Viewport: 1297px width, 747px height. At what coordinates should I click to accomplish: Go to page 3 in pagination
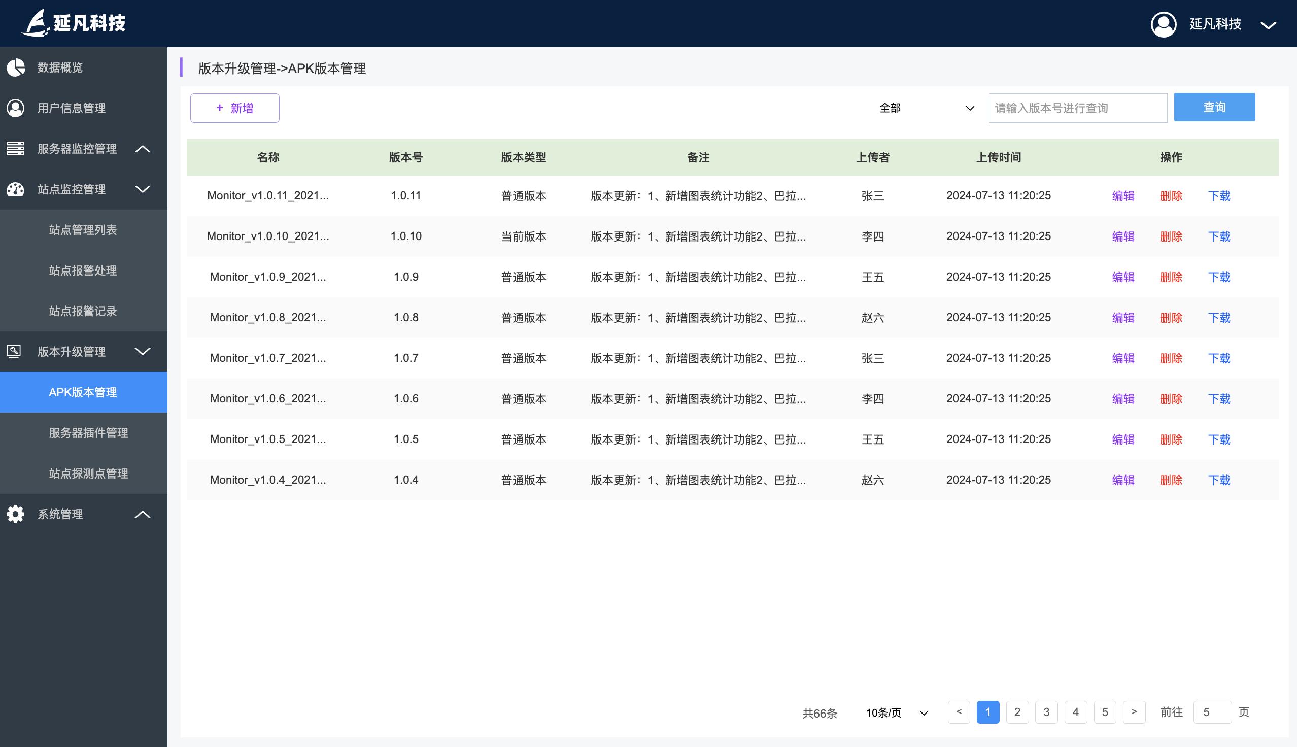pyautogui.click(x=1046, y=712)
